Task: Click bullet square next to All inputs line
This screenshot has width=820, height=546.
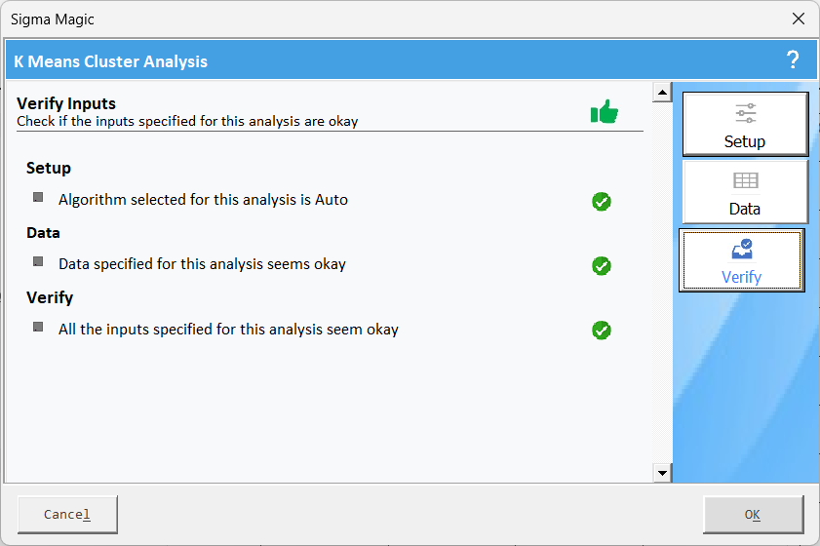Action: point(38,327)
